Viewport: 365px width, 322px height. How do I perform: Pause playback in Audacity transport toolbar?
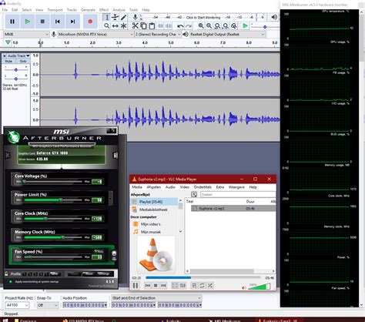(x=12, y=22)
